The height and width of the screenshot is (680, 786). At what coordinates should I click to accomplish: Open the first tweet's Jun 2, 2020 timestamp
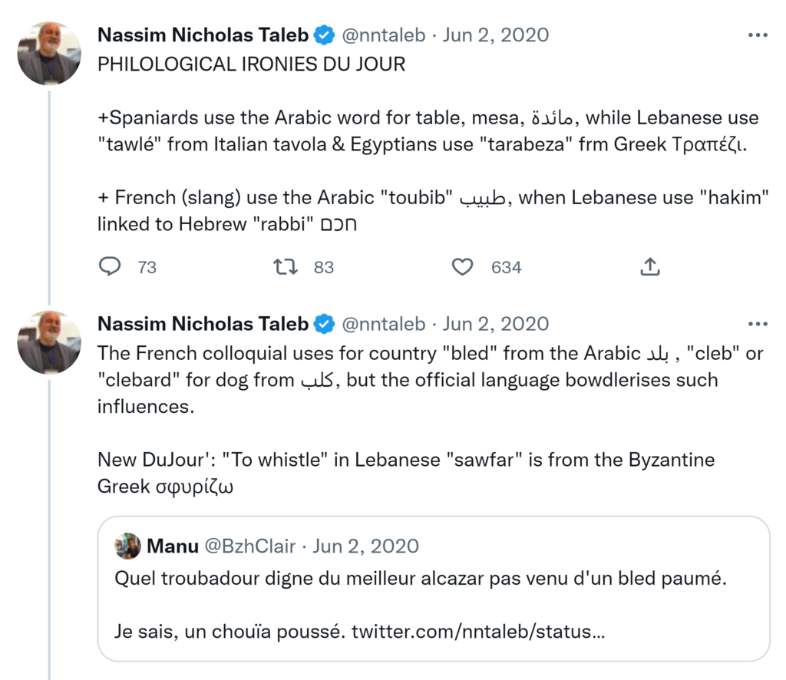pos(496,35)
